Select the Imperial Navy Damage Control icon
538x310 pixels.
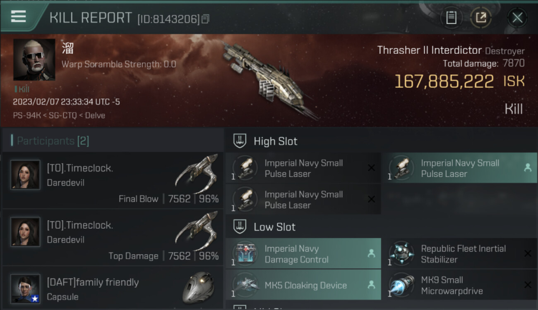(x=245, y=254)
